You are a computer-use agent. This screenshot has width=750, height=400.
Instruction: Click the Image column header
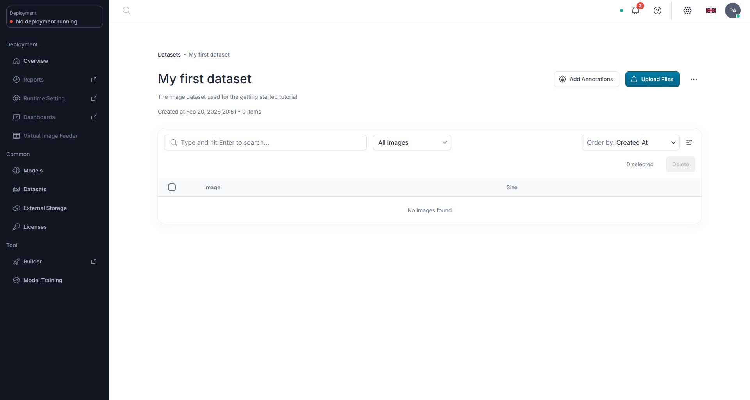[x=212, y=187]
